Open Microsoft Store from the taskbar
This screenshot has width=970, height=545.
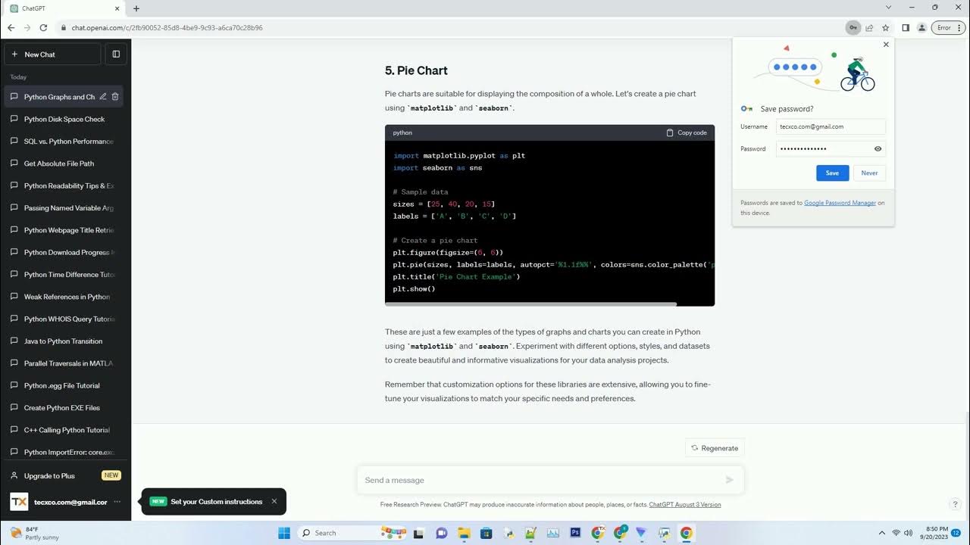(485, 533)
